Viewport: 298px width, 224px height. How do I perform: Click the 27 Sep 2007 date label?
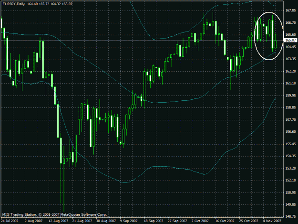point(177,221)
